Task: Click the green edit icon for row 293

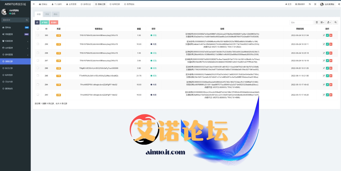Action: [327, 95]
